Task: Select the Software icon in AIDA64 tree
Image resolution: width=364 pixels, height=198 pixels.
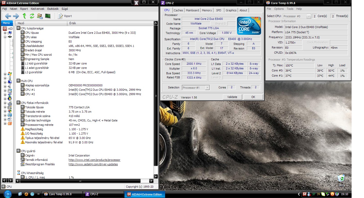Action: click(10, 107)
